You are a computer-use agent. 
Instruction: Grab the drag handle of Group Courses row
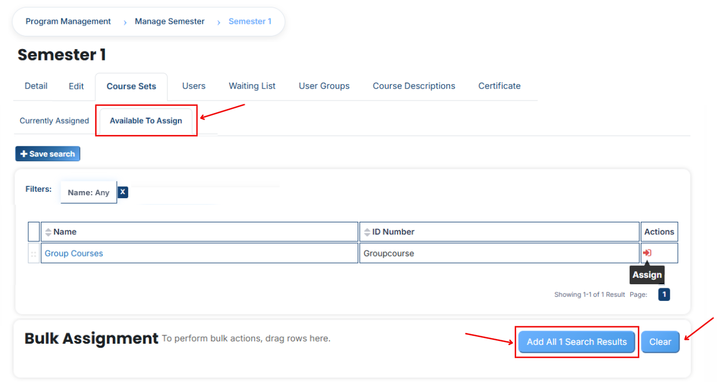pyautogui.click(x=34, y=254)
